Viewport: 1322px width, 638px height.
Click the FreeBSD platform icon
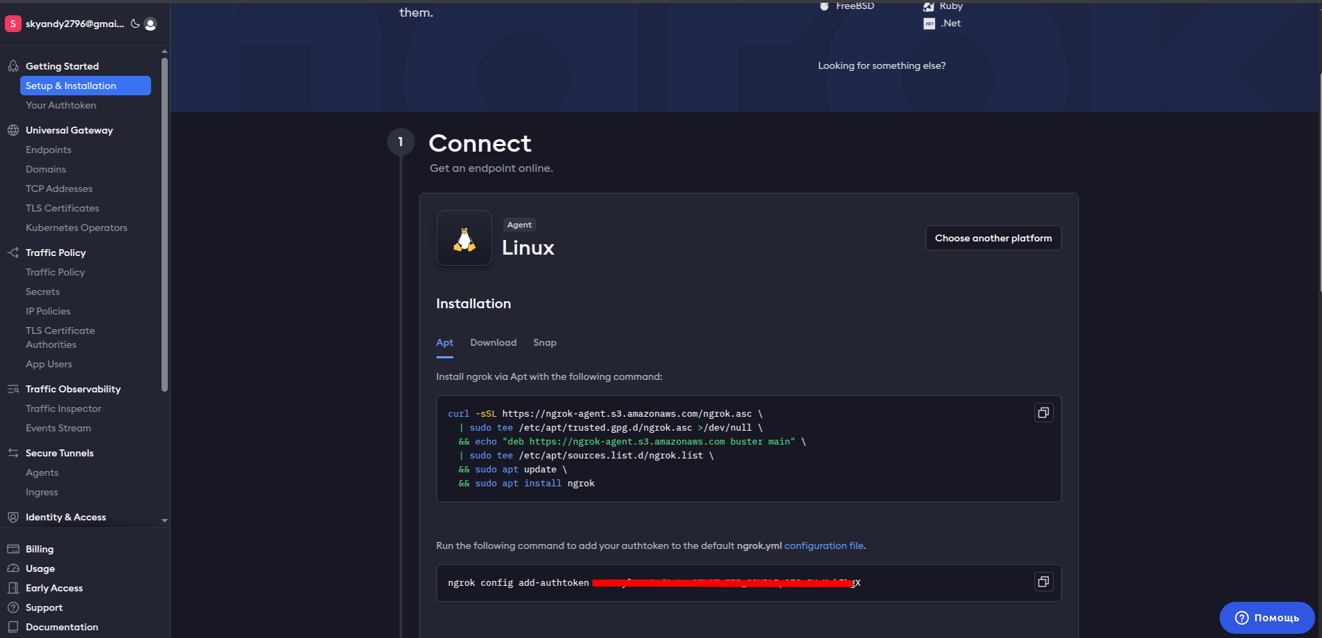coord(824,6)
